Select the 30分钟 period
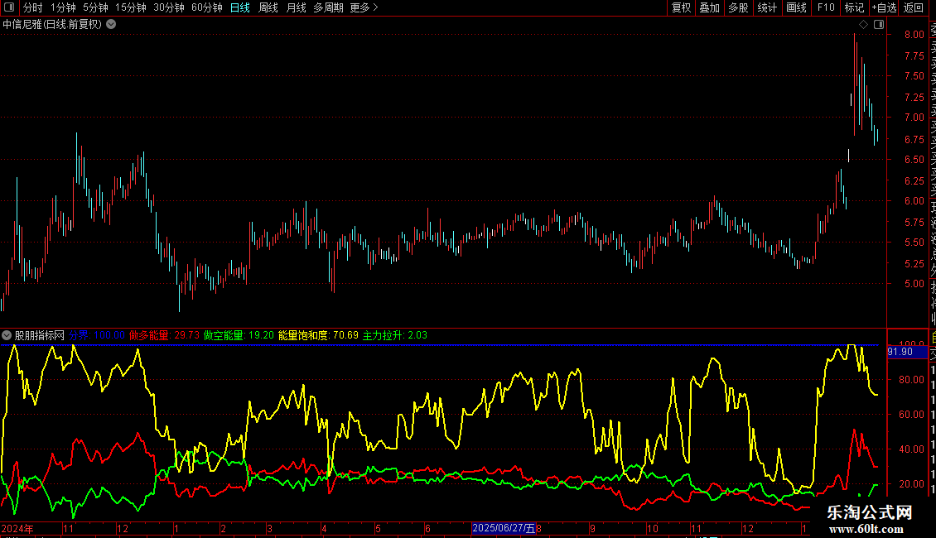The height and width of the screenshot is (538, 936). tap(169, 7)
